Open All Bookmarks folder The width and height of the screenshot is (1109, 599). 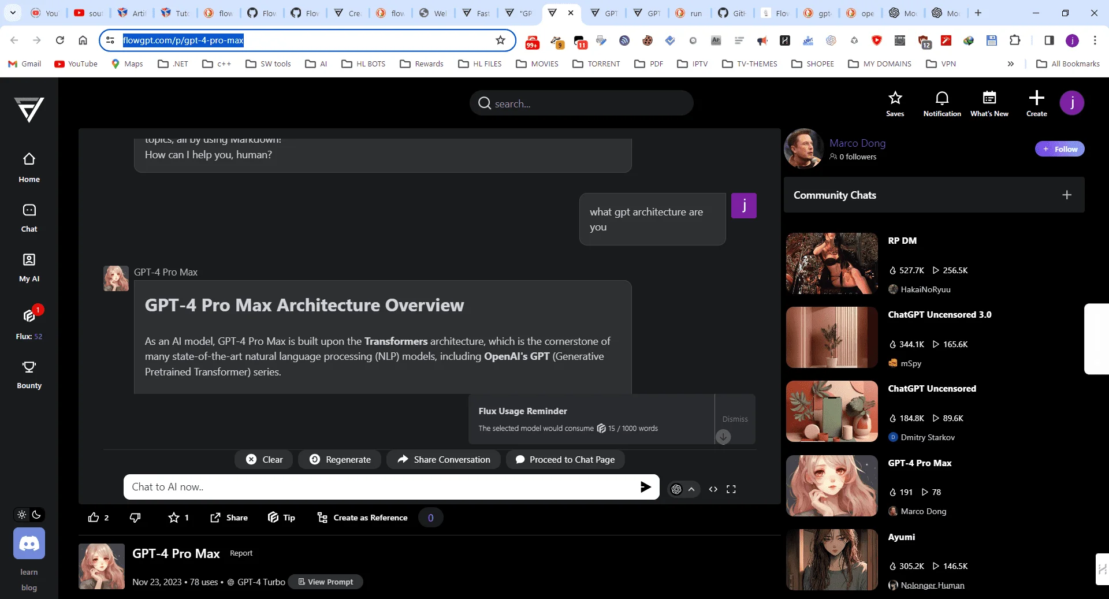[1068, 64]
